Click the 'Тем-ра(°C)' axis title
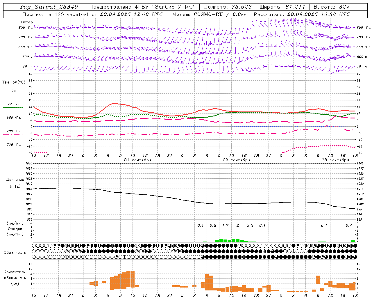This screenshot has height=298, width=372. (x=14, y=82)
